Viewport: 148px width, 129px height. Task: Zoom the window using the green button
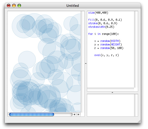pos(19,6)
